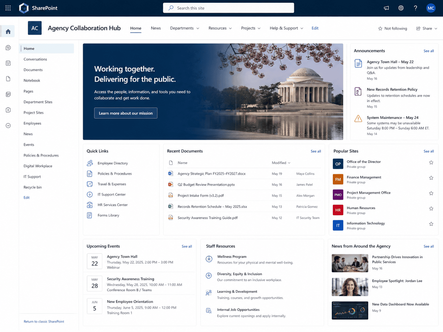Click the megaphone feedback icon
The height and width of the screenshot is (332, 443).
tap(386, 8)
